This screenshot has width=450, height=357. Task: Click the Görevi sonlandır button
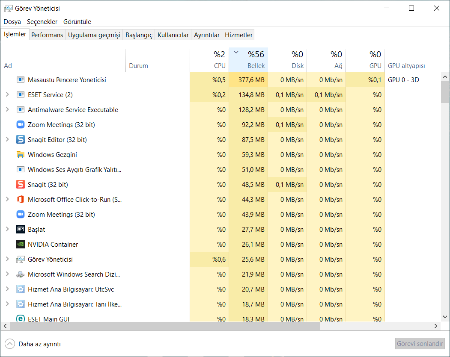[x=420, y=344]
